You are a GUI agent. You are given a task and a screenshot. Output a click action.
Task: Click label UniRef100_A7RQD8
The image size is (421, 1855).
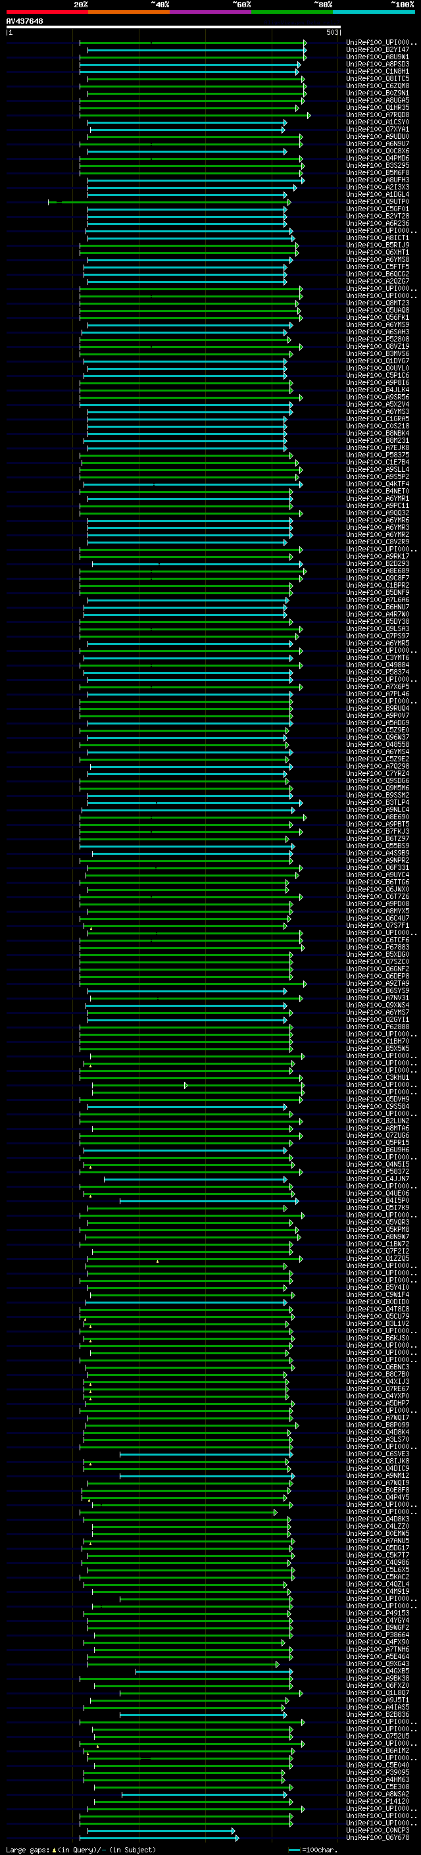[377, 114]
